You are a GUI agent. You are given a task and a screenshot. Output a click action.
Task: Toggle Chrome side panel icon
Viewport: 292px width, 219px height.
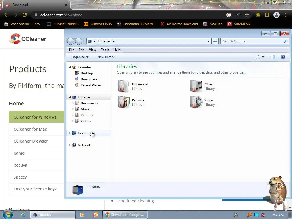coord(267,15)
